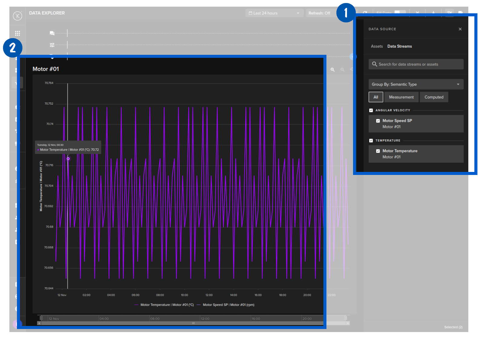The image size is (478, 339).
Task: Expand the Group By: Semantic Type dropdown
Action: pyautogui.click(x=416, y=84)
